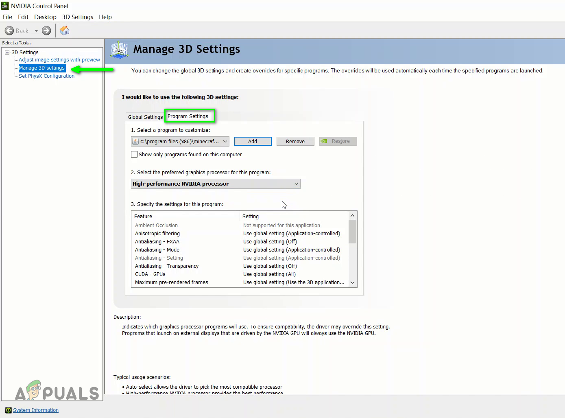Select the Maximum pre-rendered frames row
Screen dimensions: 565x418
pyautogui.click(x=240, y=282)
